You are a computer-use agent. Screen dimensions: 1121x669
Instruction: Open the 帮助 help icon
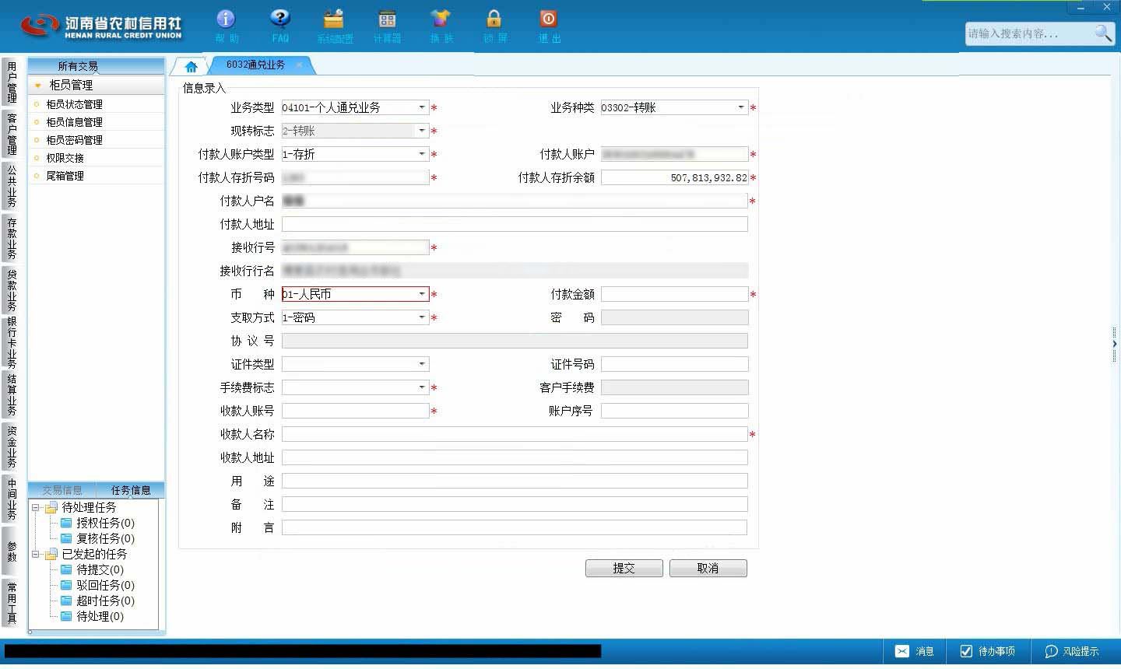(226, 19)
